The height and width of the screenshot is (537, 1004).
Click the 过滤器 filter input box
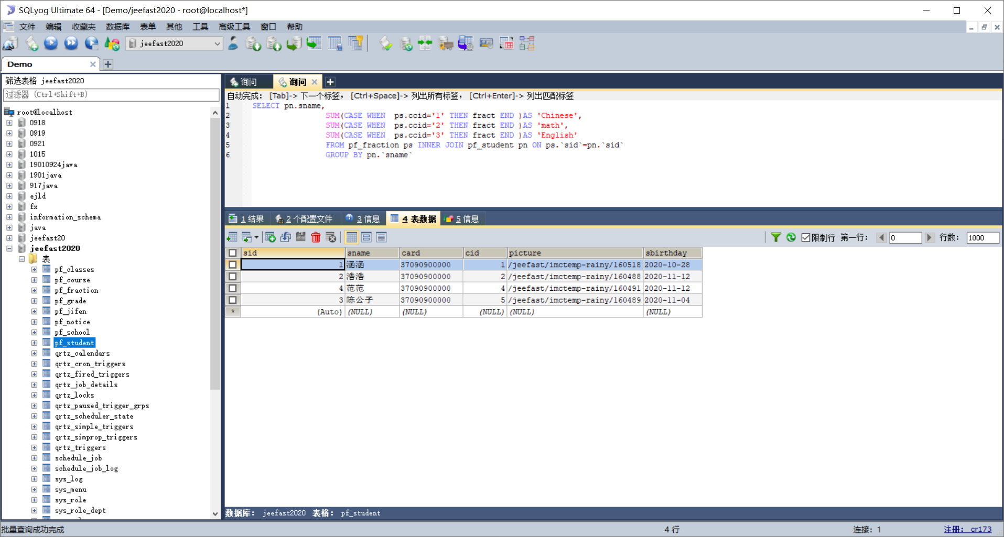pos(111,95)
